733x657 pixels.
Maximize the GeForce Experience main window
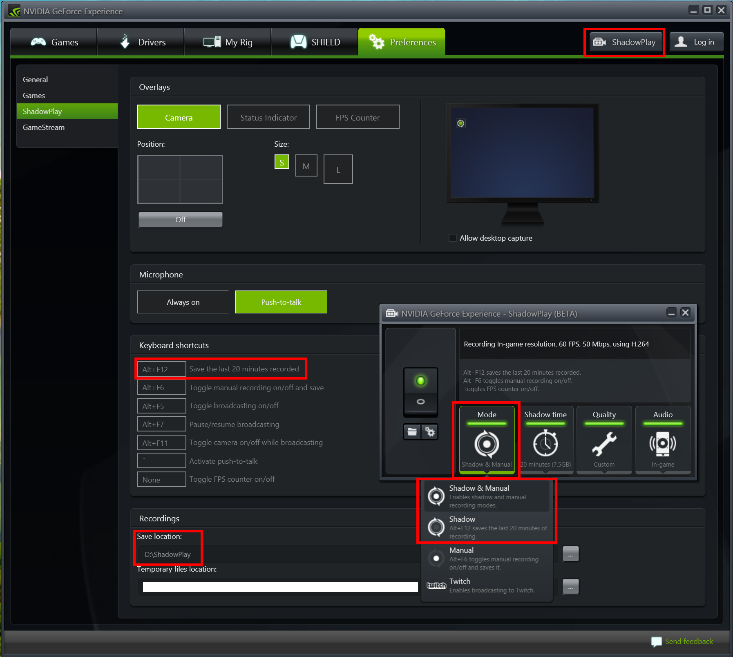click(x=708, y=10)
